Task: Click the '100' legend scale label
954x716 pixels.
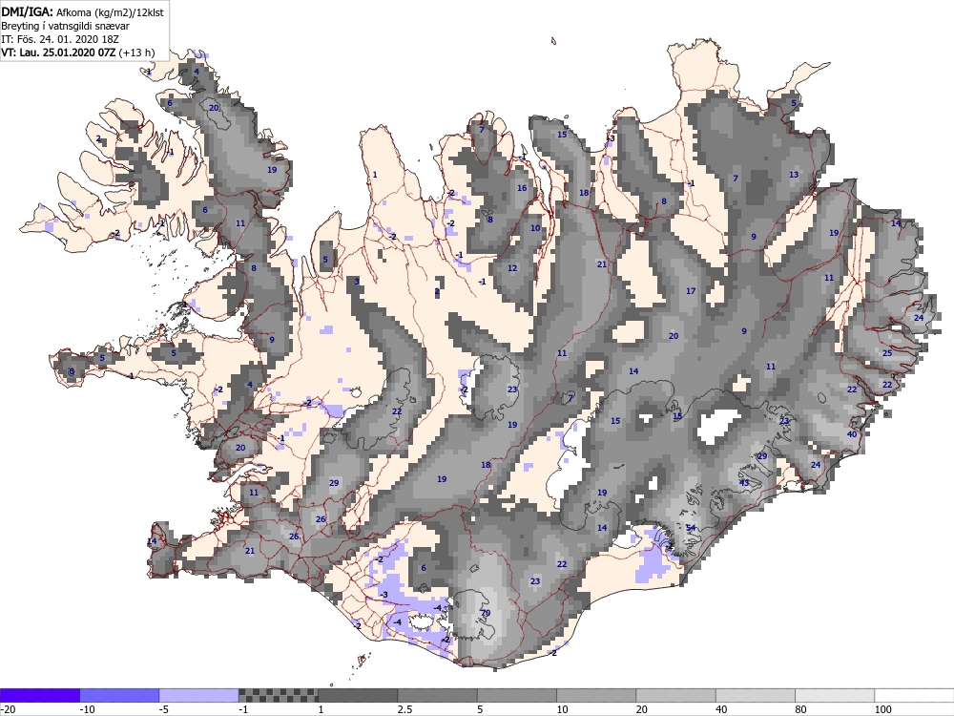Action: [883, 709]
